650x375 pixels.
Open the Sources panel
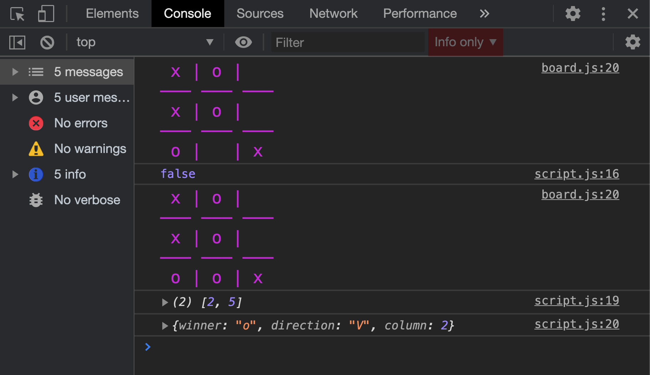[x=260, y=14]
